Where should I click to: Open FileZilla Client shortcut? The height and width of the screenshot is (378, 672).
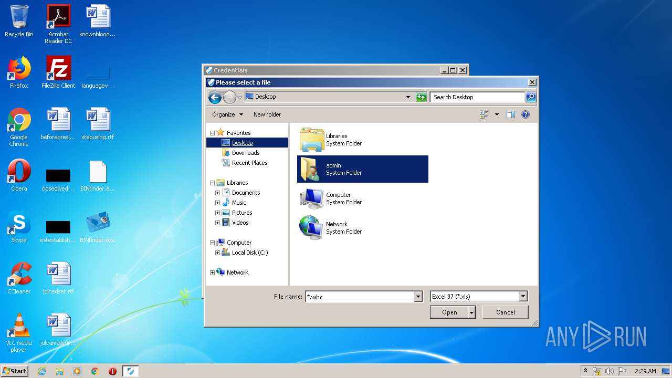coord(58,72)
